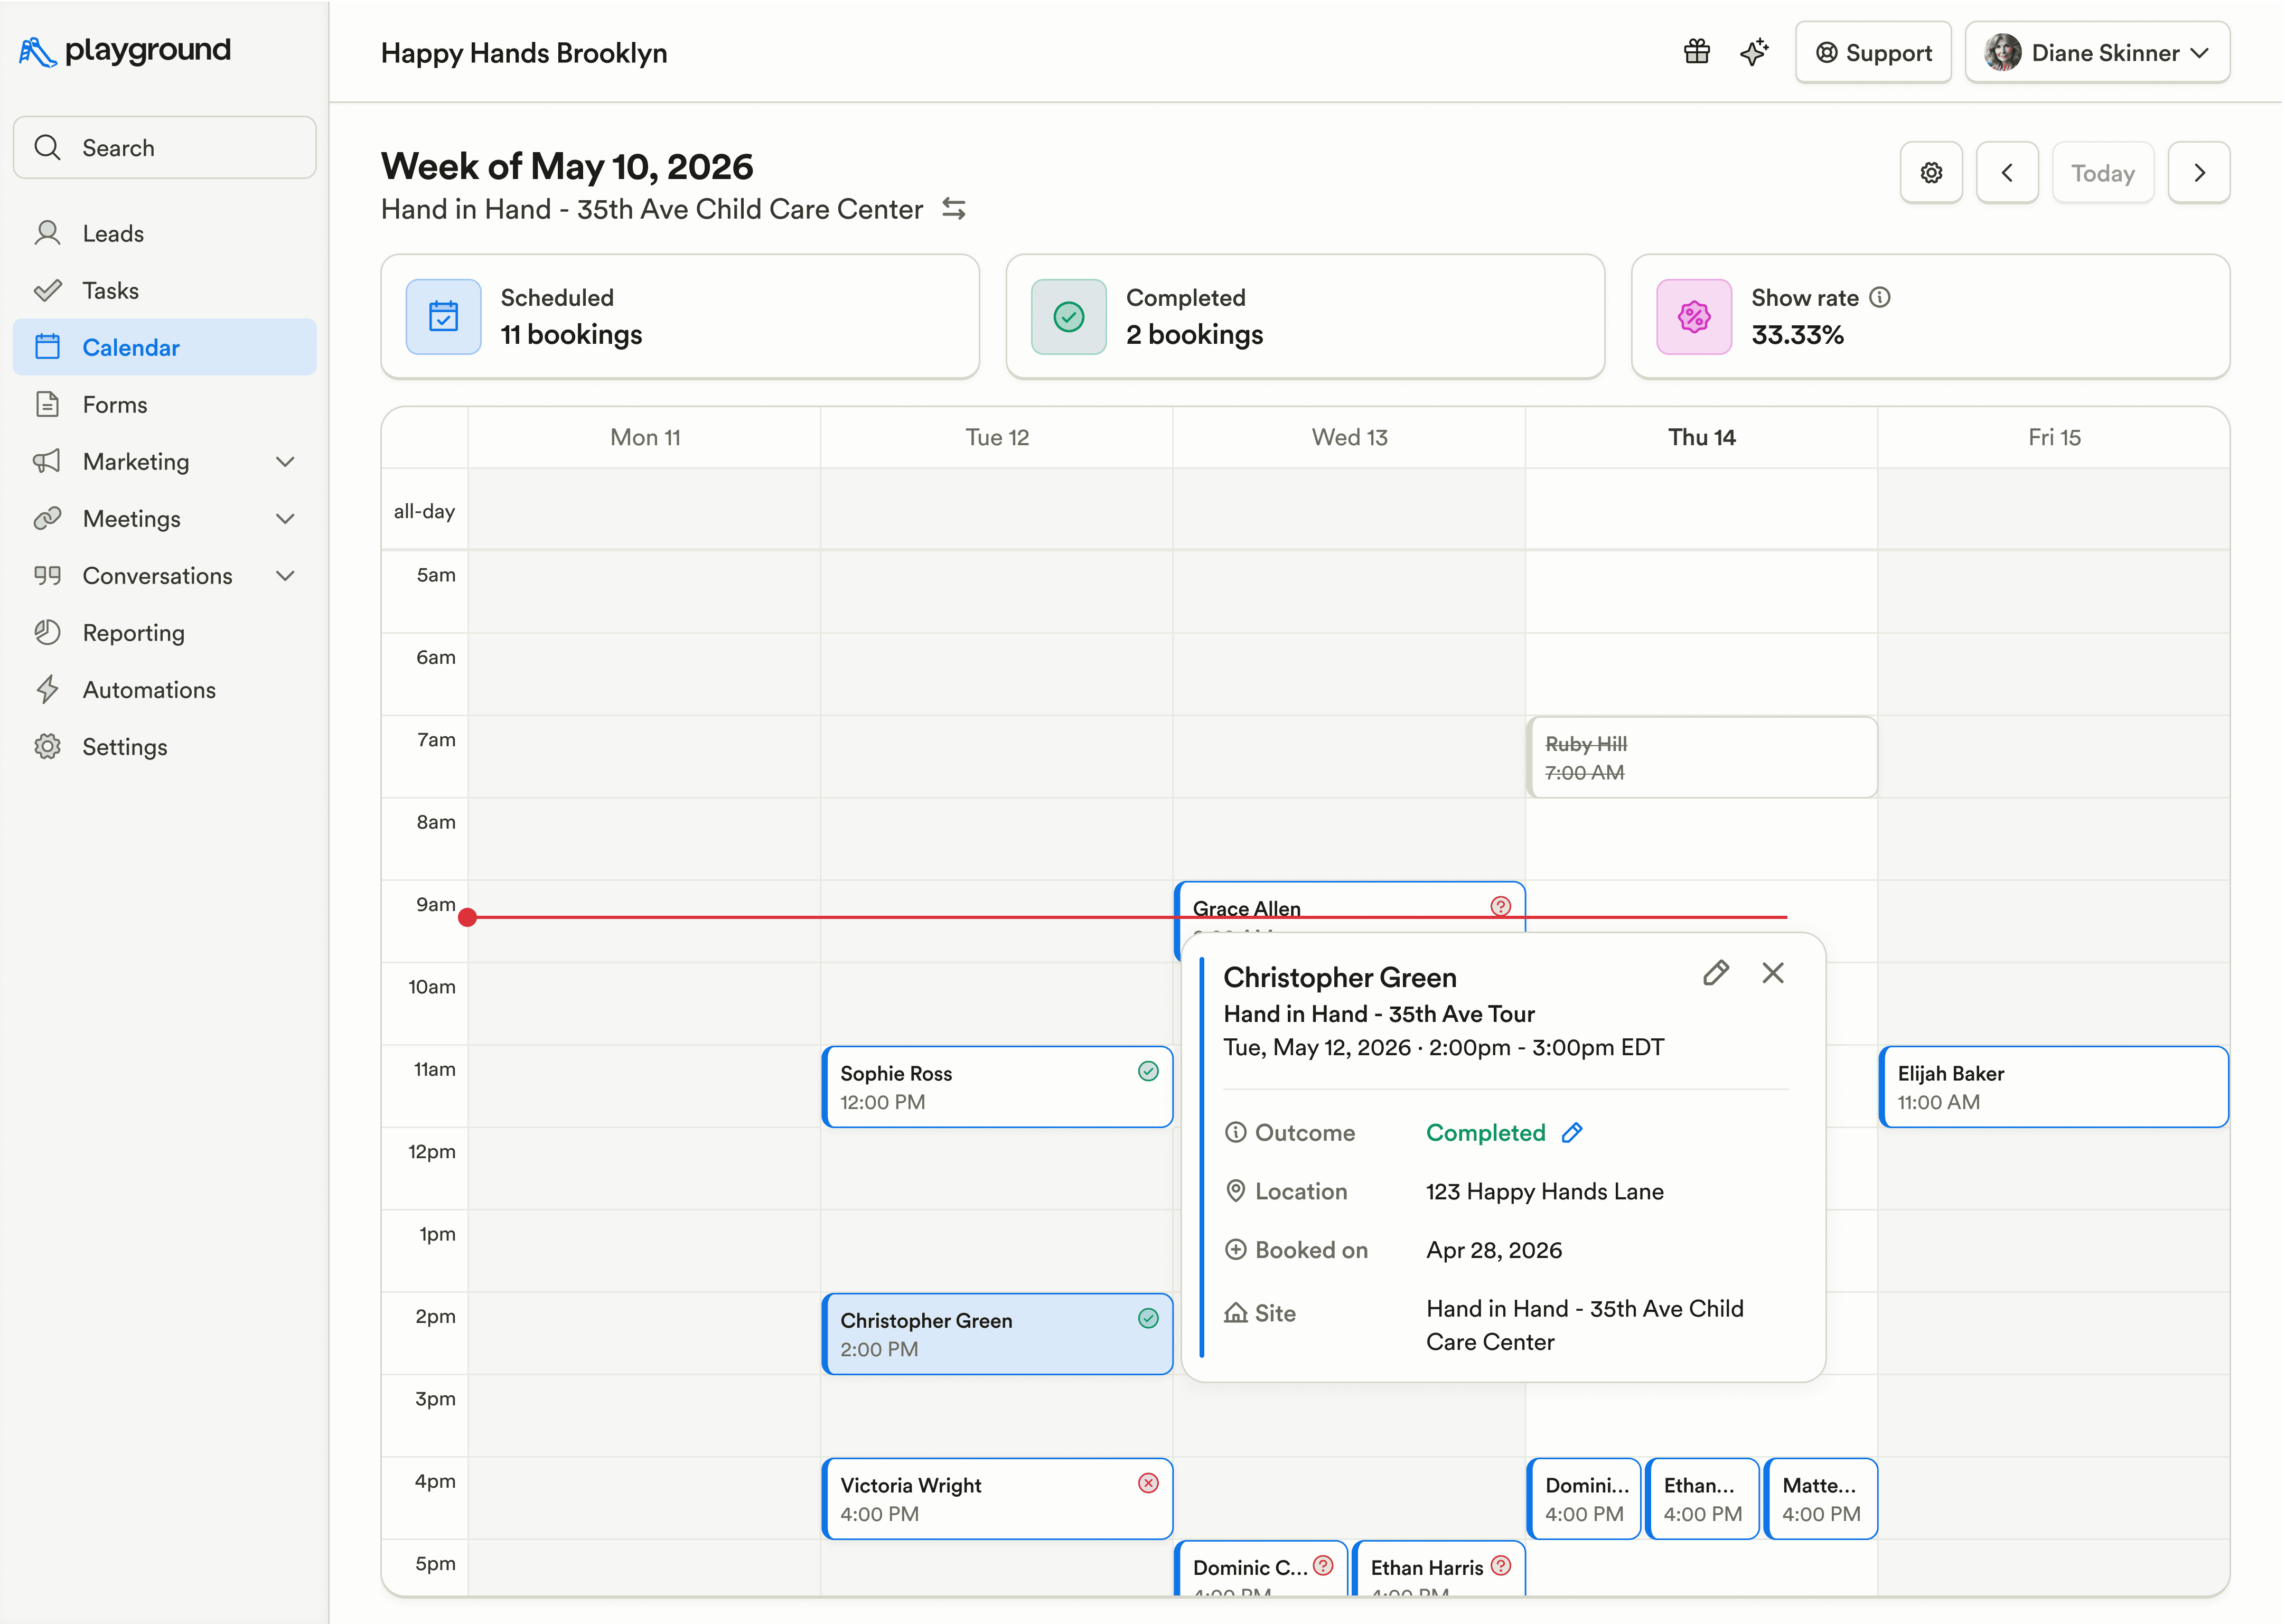The height and width of the screenshot is (1624, 2285).
Task: Select the Tue 12 column header
Action: pyautogui.click(x=998, y=438)
